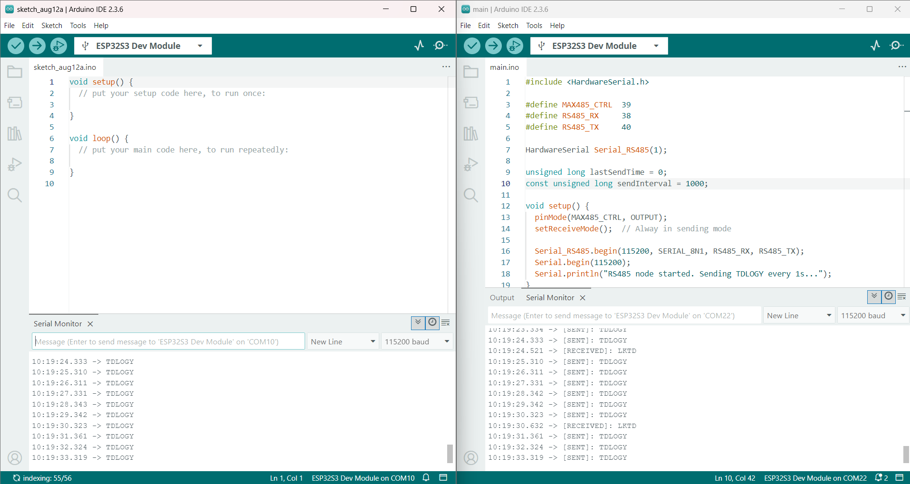
Task: Click Serial Monitor scrollbar in main window
Action: [x=906, y=454]
